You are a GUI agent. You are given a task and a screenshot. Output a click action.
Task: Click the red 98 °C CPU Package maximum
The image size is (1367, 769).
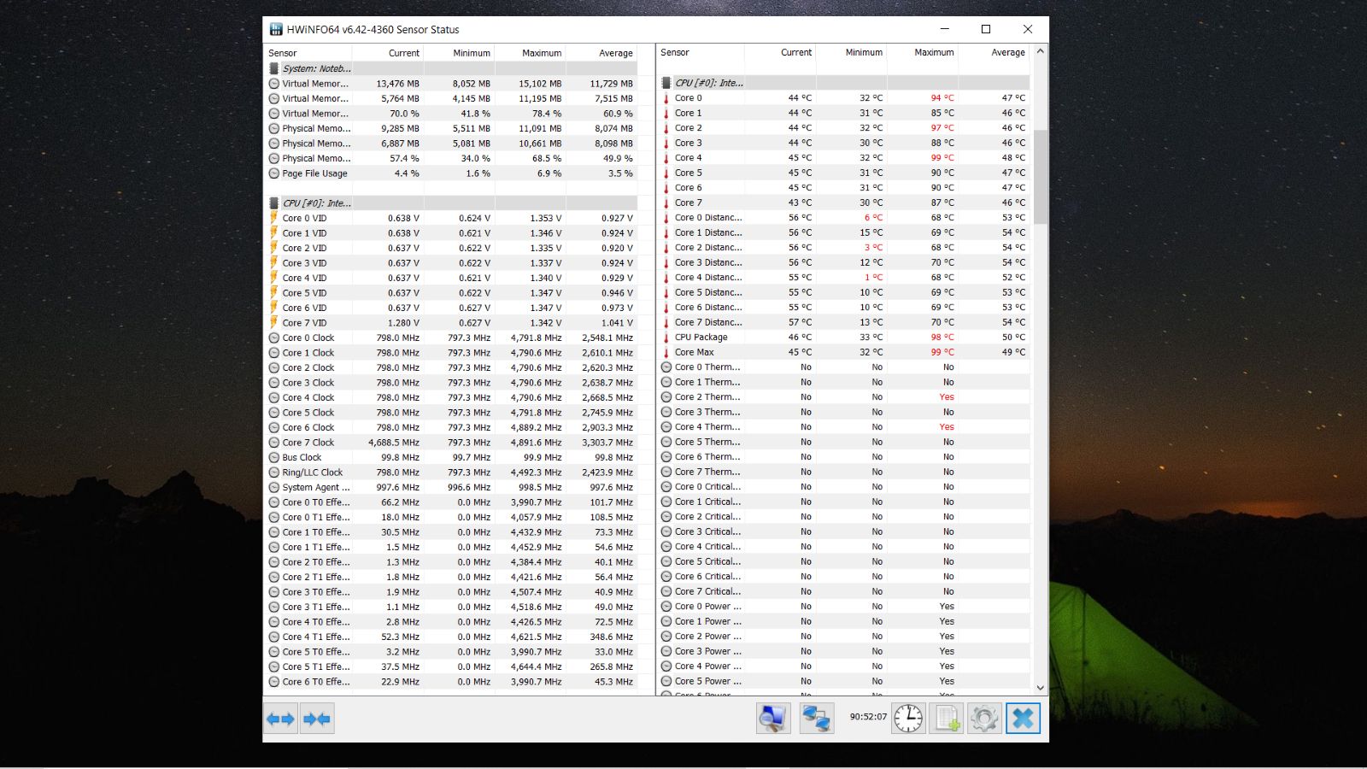coord(942,338)
